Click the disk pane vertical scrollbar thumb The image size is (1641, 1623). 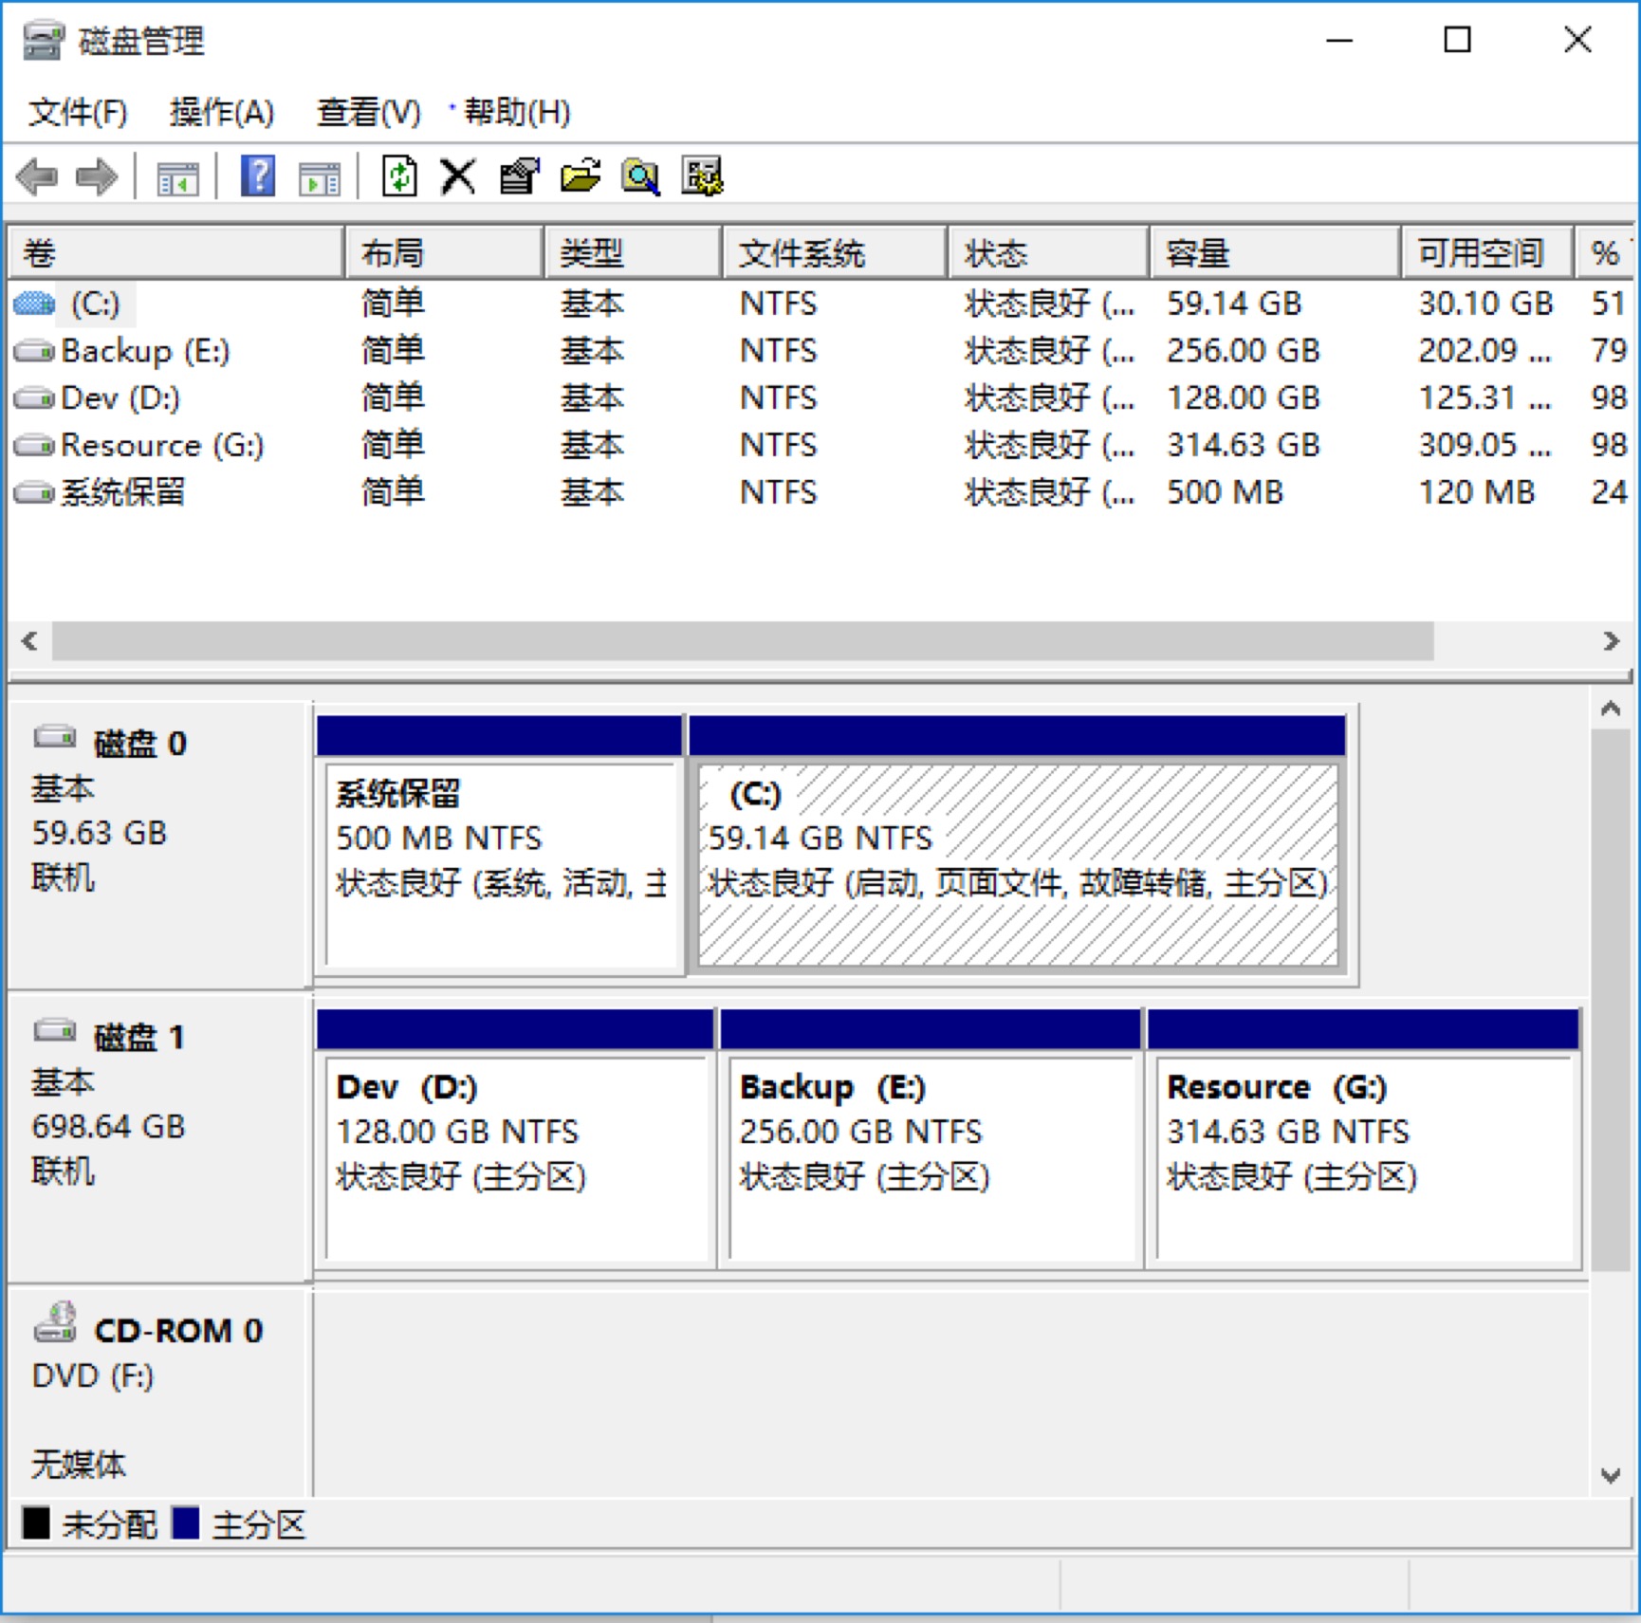pyautogui.click(x=1611, y=1000)
